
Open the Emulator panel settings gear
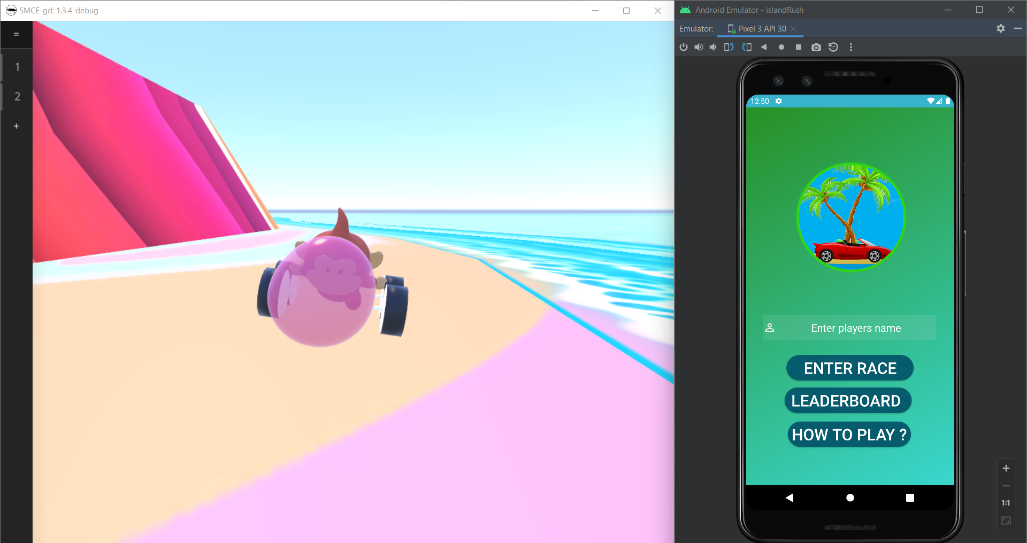pos(1001,28)
